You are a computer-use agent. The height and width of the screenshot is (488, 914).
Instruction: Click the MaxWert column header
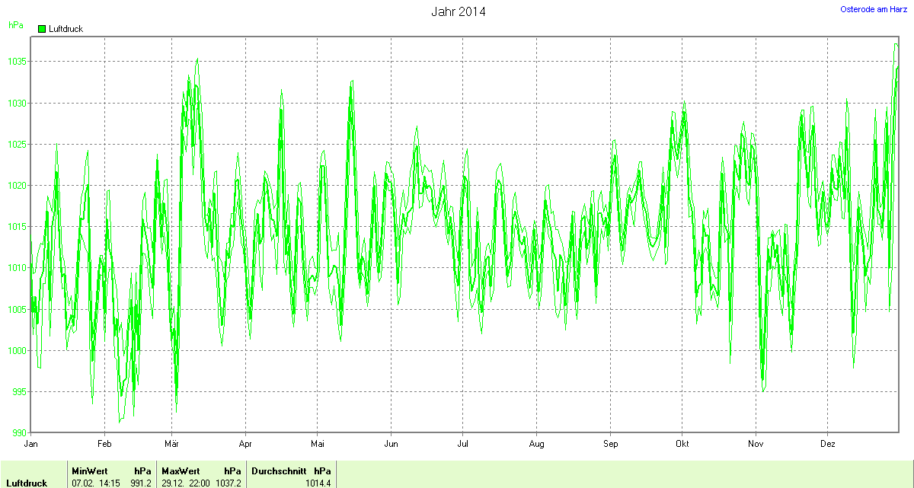click(x=180, y=471)
